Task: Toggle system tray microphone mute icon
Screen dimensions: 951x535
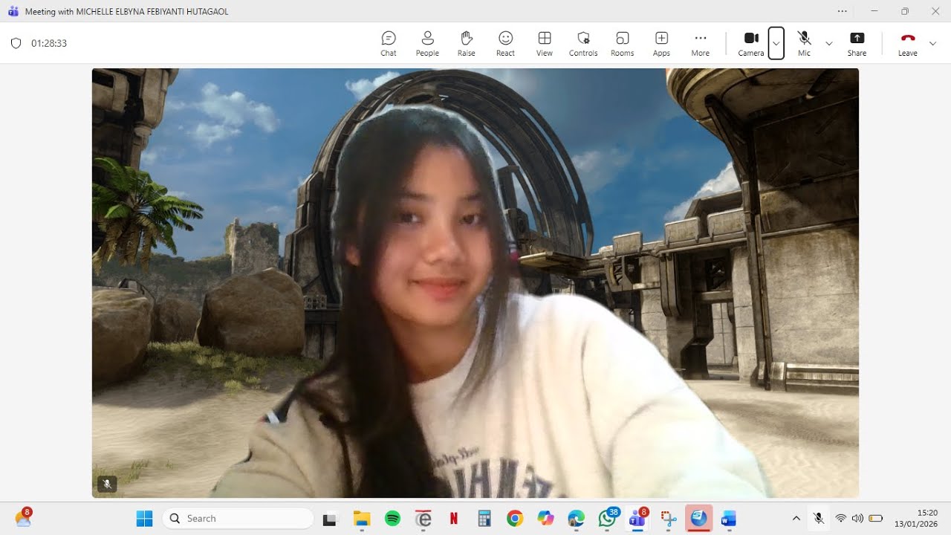Action: (818, 518)
